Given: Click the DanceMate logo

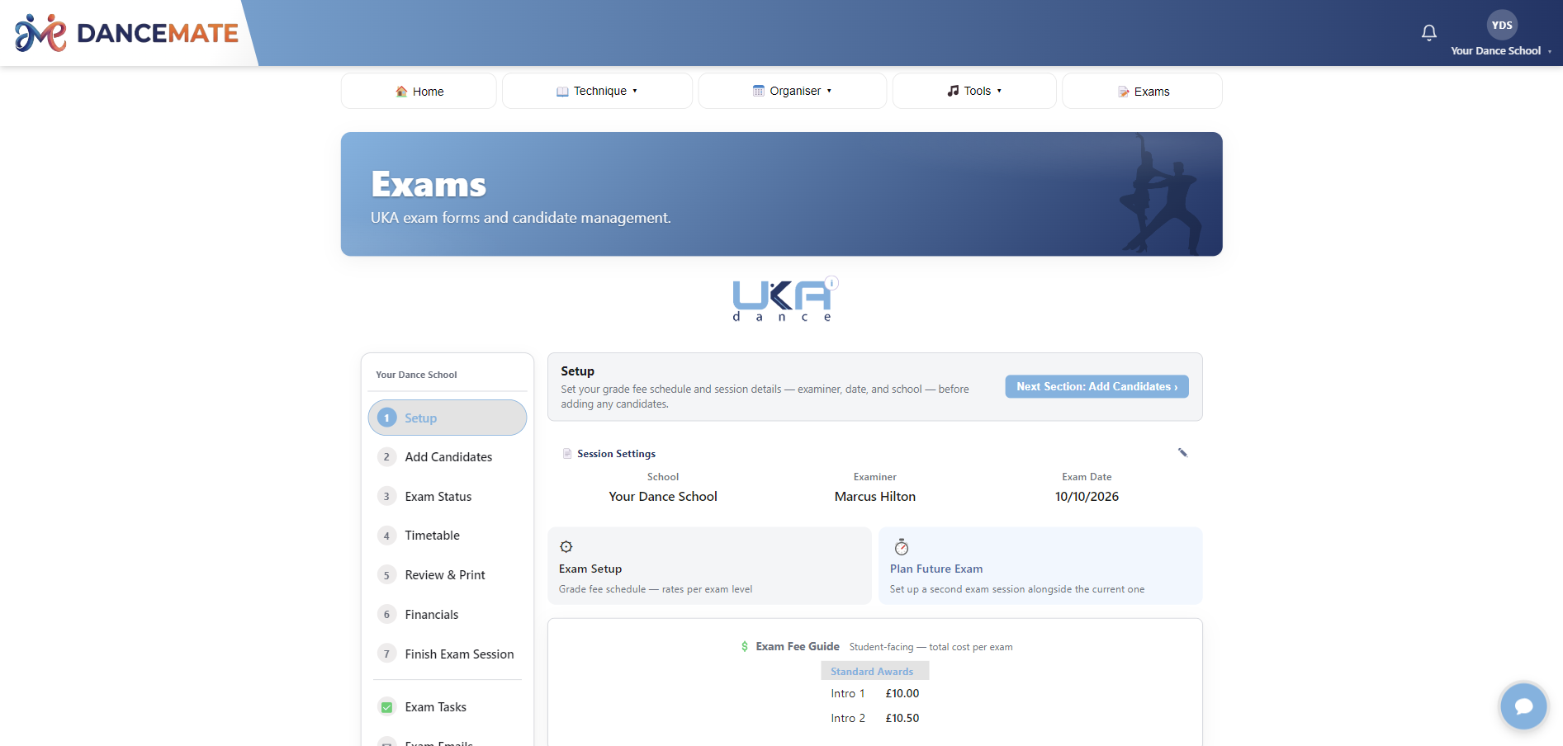Looking at the screenshot, I should pyautogui.click(x=126, y=33).
